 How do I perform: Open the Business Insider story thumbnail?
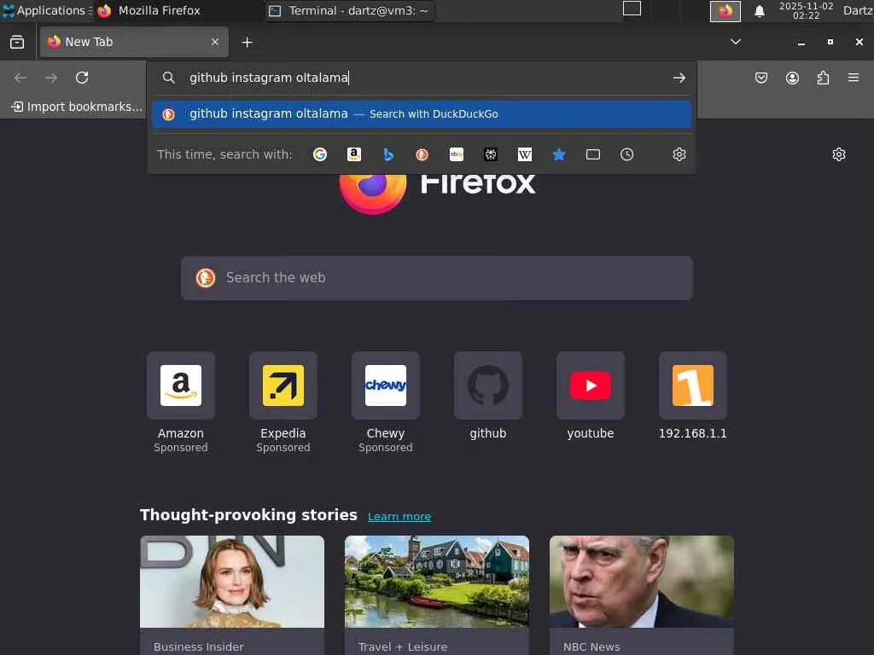pyautogui.click(x=232, y=582)
